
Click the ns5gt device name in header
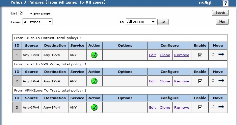(x=205, y=3)
